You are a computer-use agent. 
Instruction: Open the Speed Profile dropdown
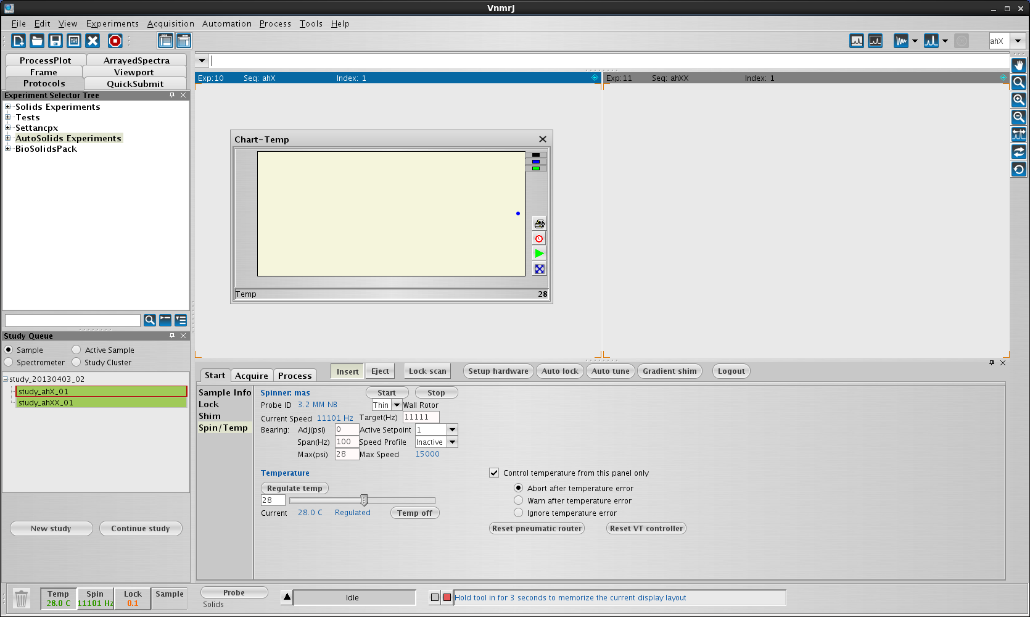tap(452, 442)
